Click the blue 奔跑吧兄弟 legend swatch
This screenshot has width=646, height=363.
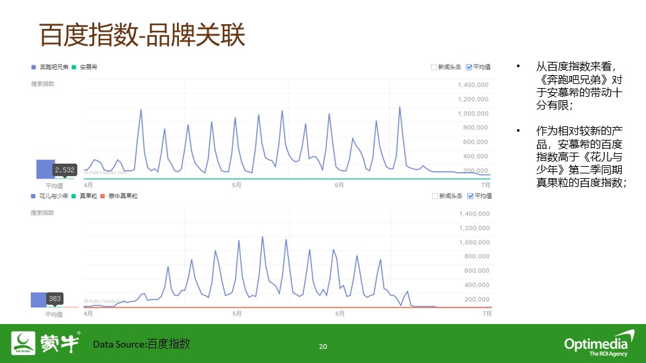pos(34,67)
